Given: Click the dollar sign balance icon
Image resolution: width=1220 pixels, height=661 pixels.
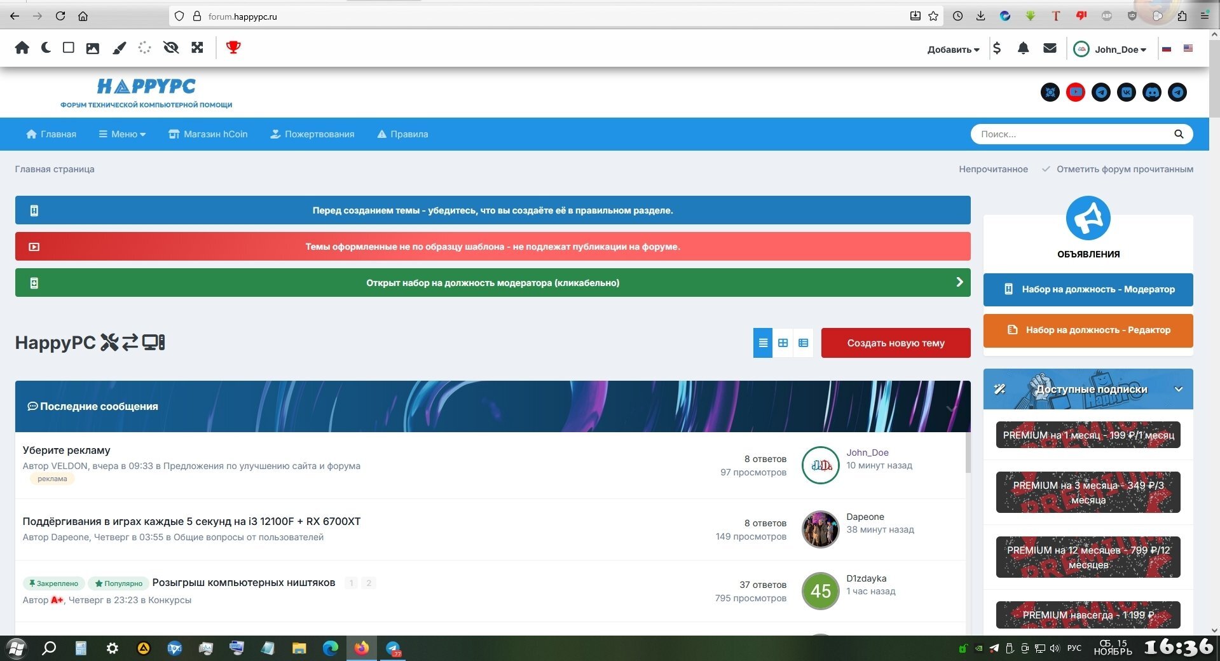Looking at the screenshot, I should coord(997,48).
